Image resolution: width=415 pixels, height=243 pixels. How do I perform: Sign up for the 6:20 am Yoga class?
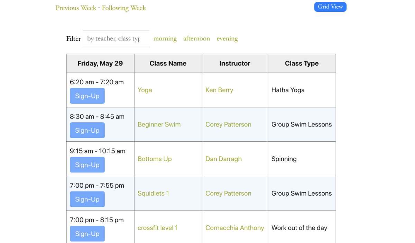(87, 96)
